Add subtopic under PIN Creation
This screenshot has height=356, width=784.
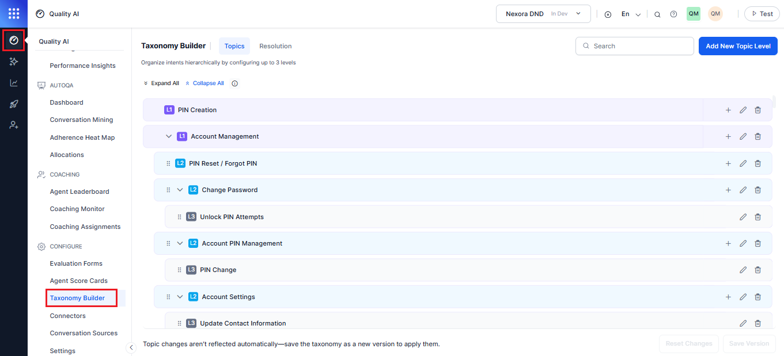click(x=728, y=110)
